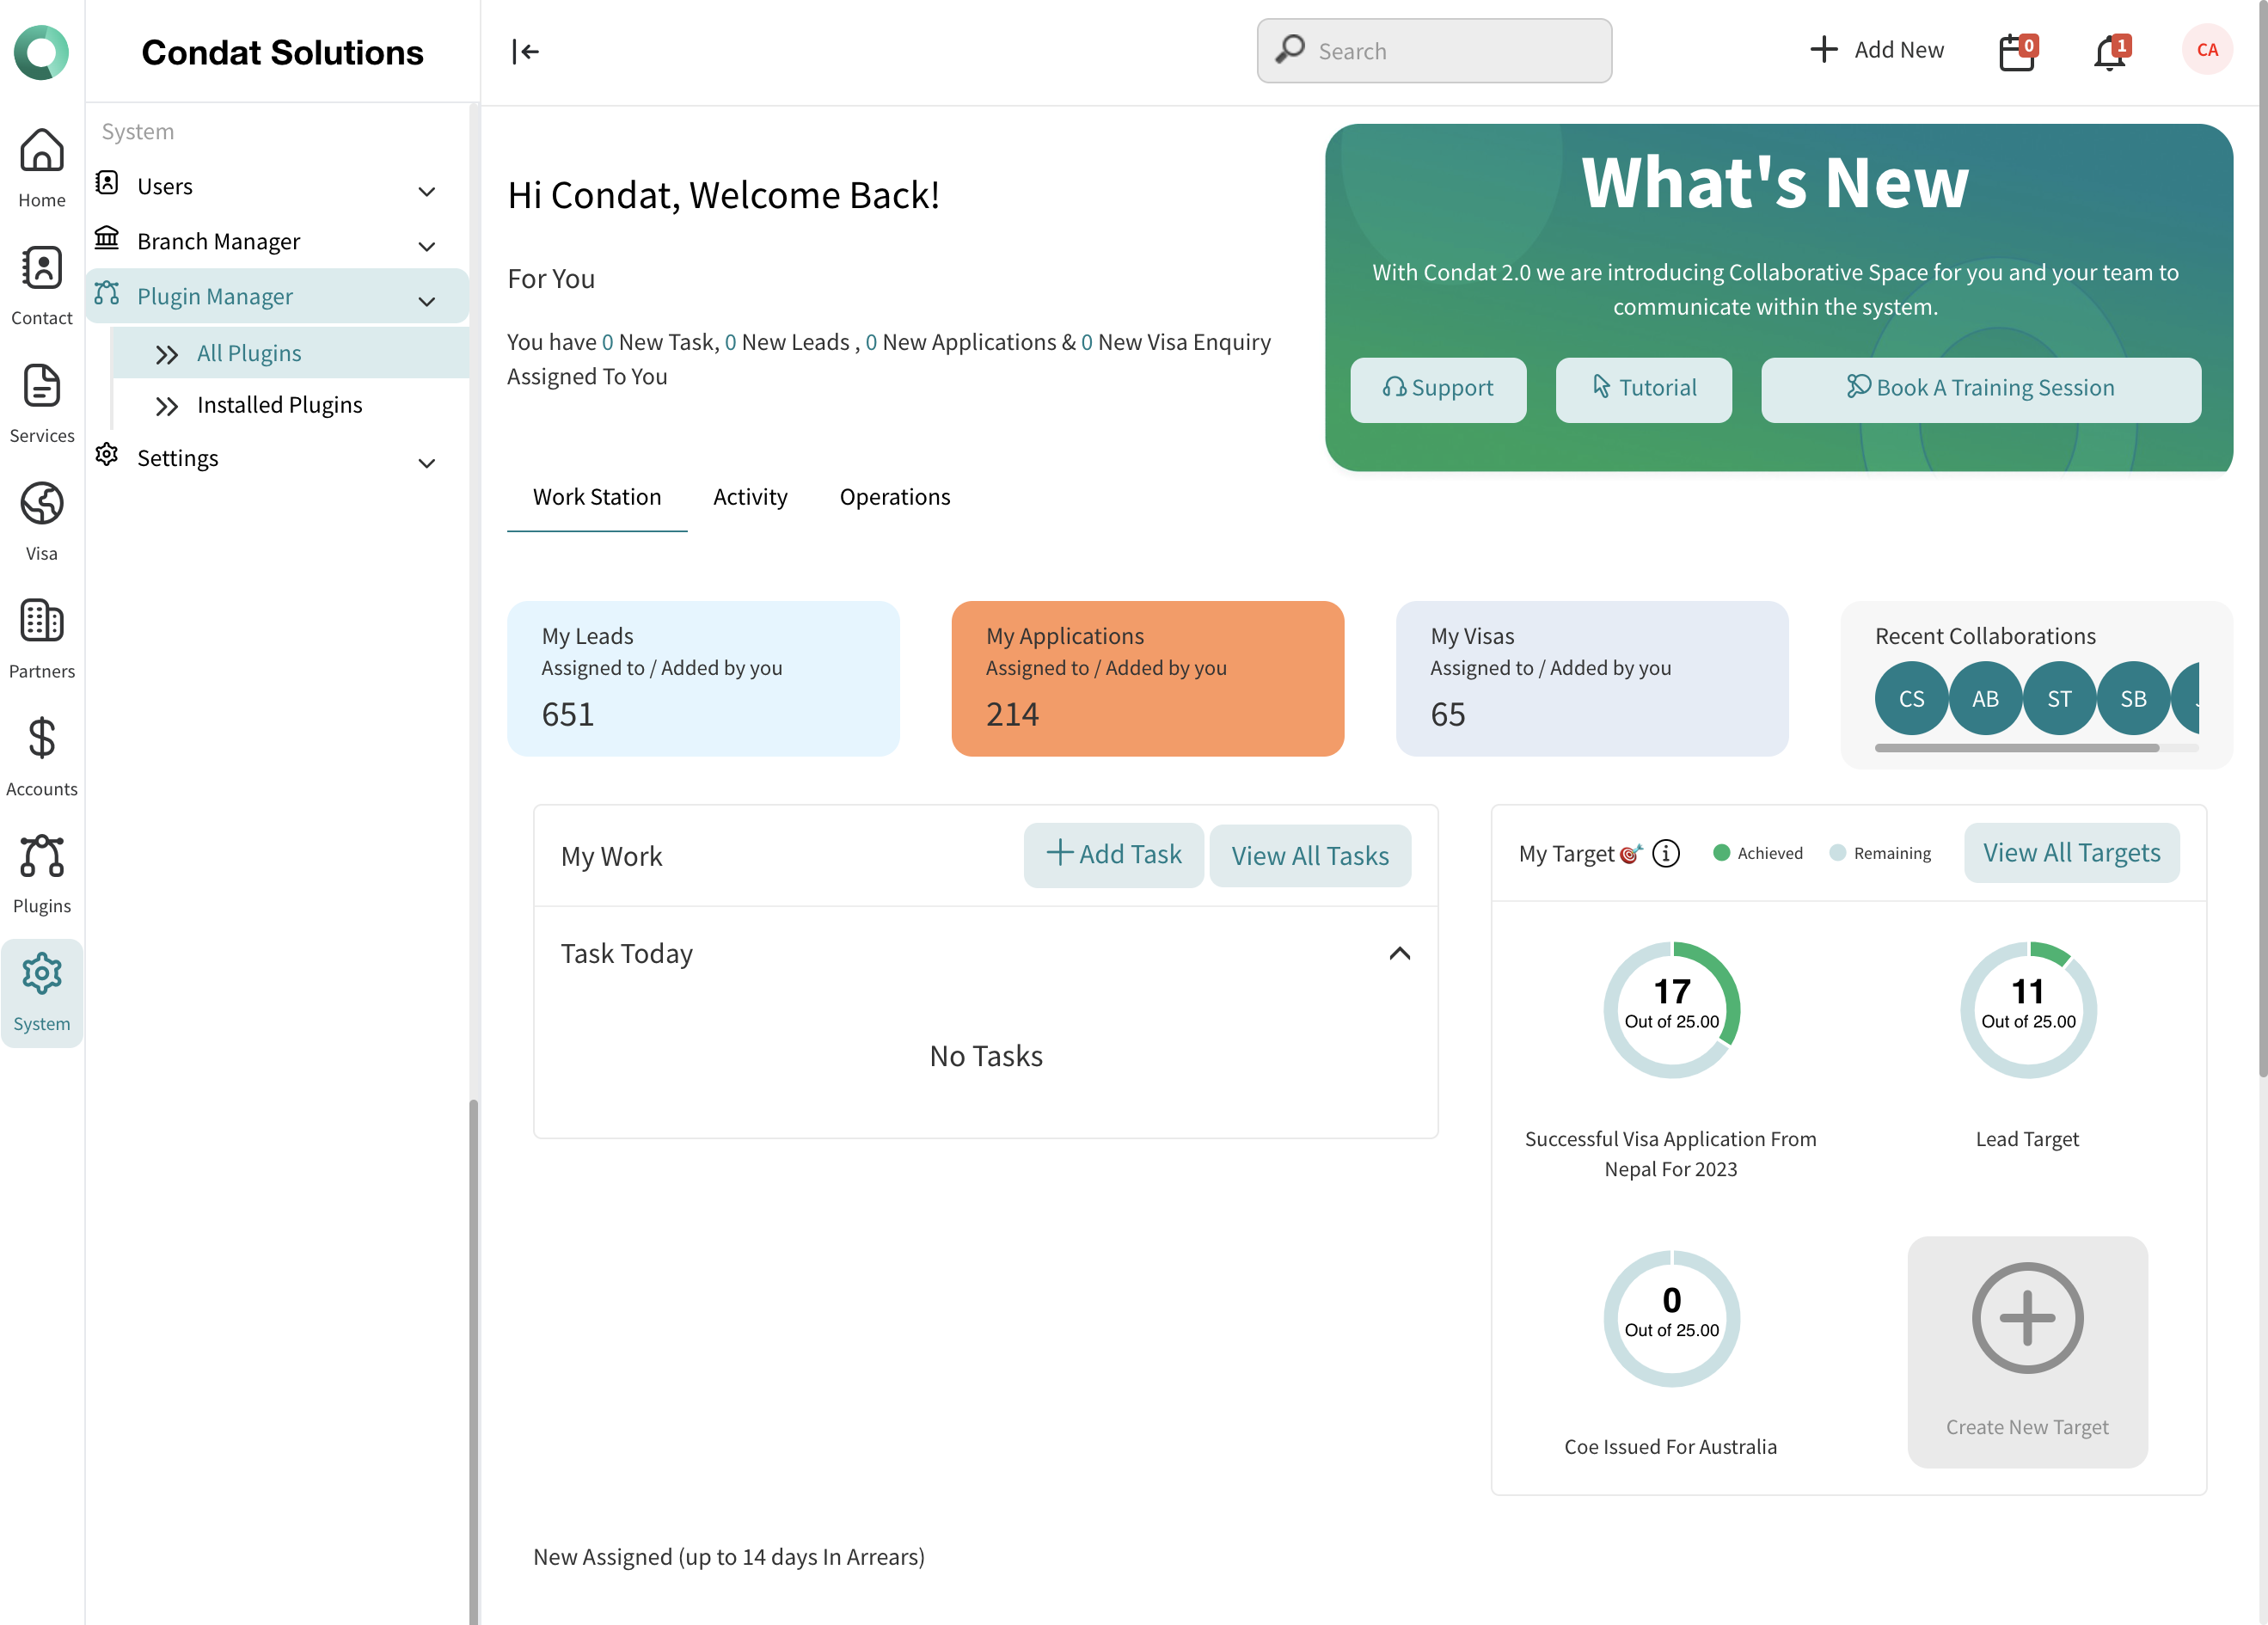Click Book A Training Session

pos(1980,389)
